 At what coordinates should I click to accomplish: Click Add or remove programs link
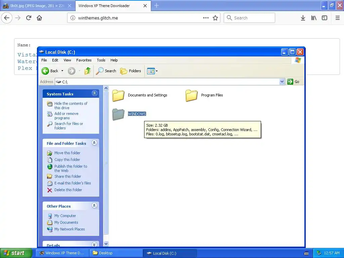[x=66, y=116]
